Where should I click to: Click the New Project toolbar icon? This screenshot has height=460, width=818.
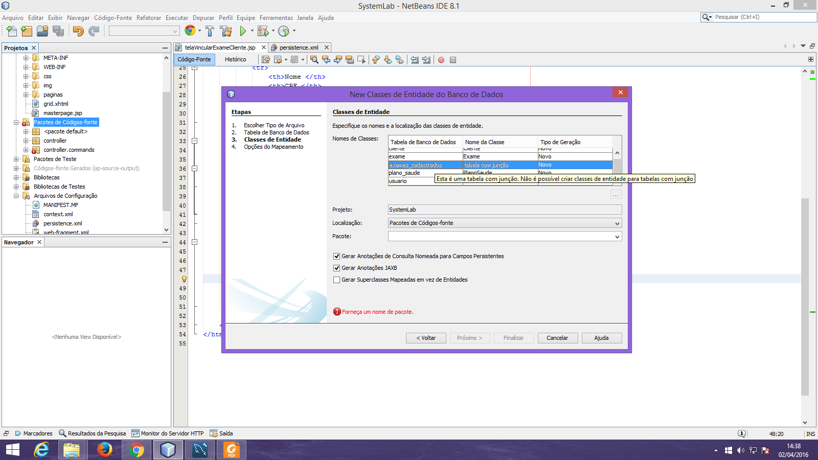click(27, 31)
